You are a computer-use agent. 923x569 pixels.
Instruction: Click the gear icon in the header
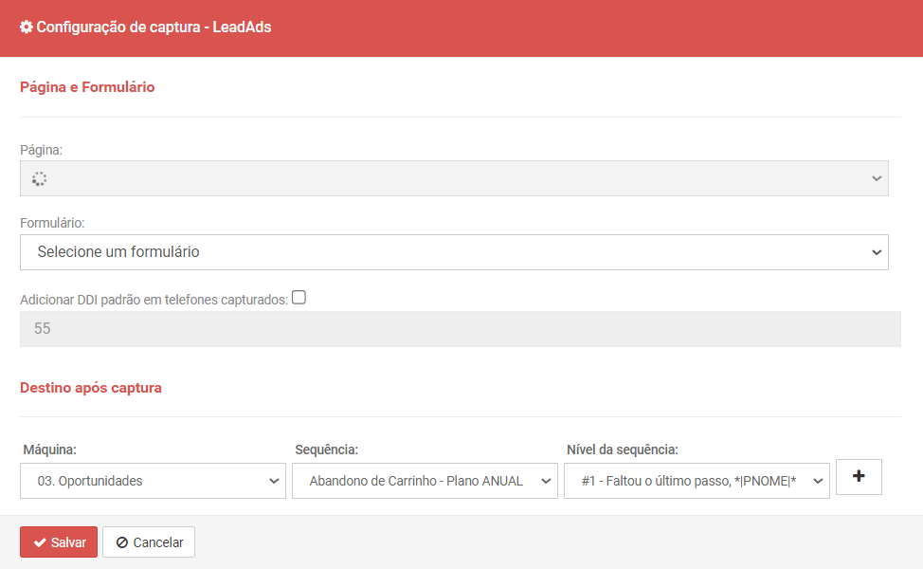click(27, 28)
